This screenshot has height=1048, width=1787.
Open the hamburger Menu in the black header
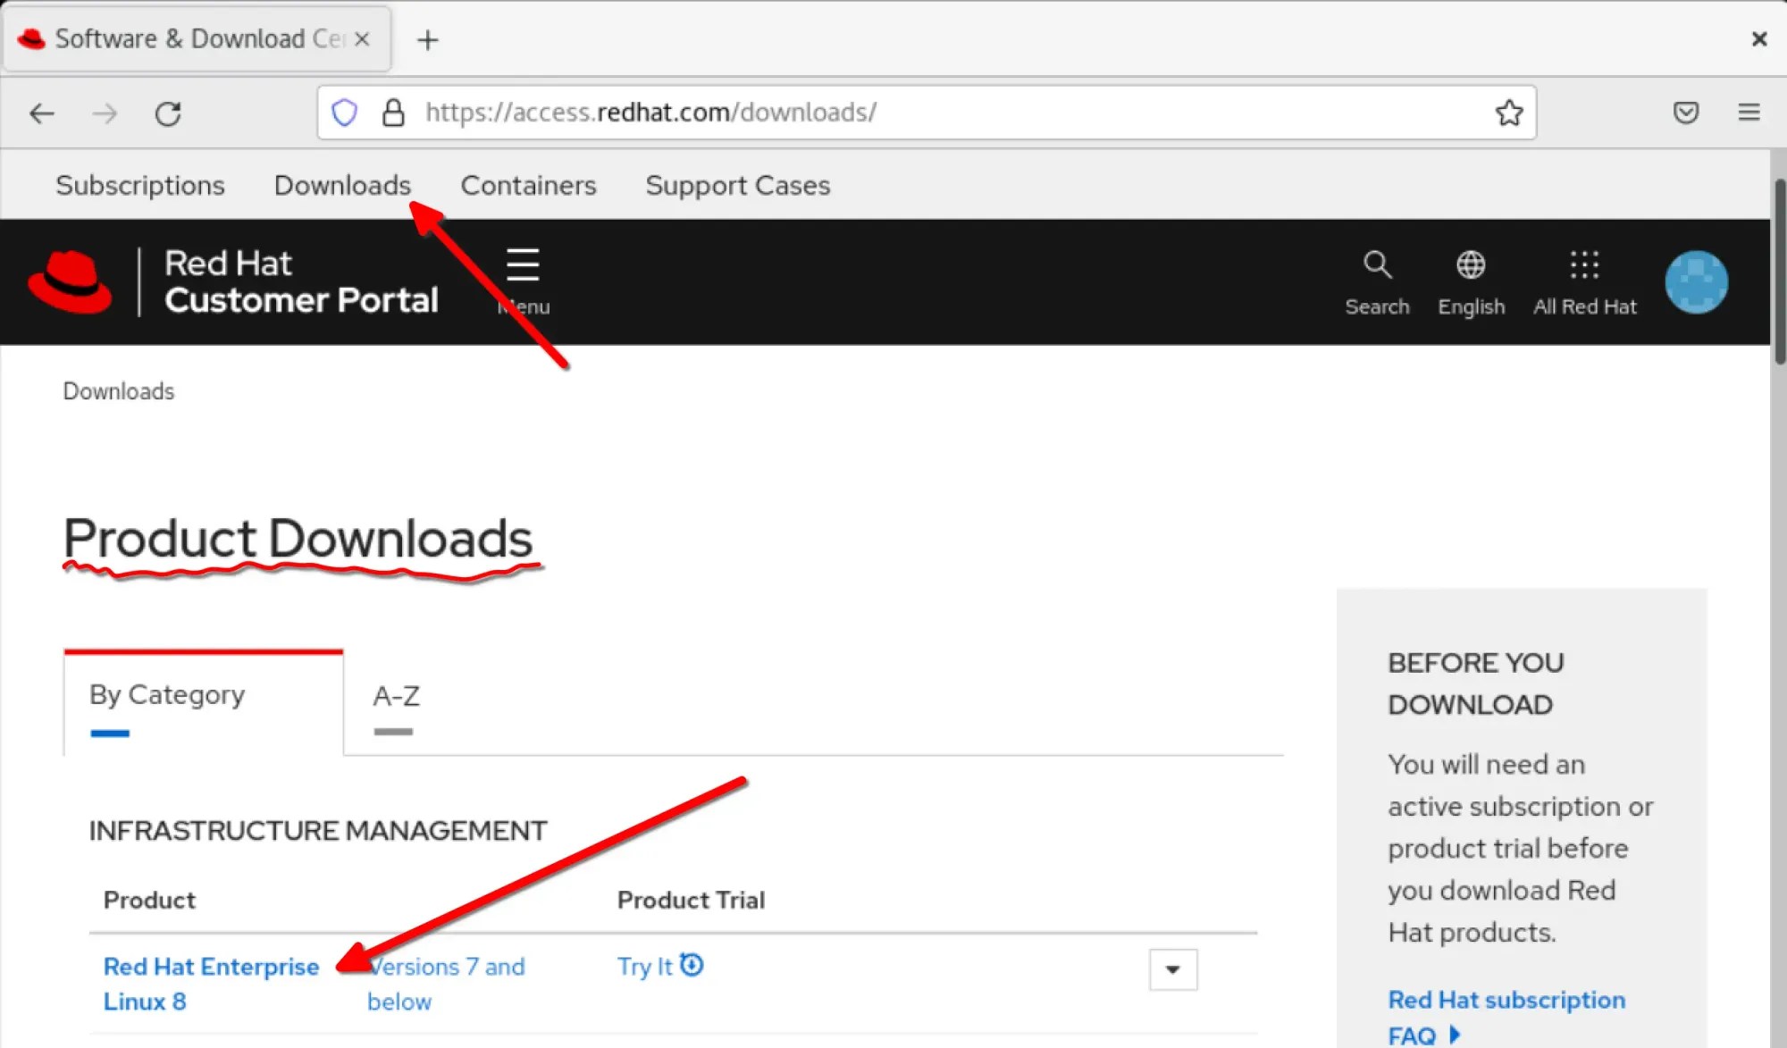[522, 264]
